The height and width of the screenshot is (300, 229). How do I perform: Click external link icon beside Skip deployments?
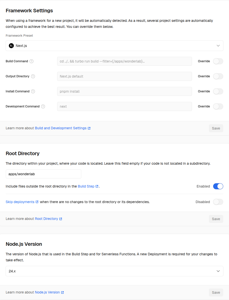coord(37,202)
